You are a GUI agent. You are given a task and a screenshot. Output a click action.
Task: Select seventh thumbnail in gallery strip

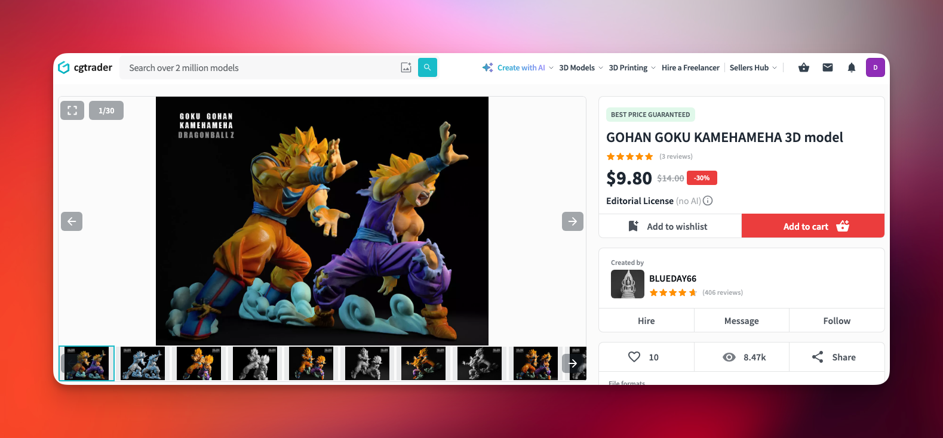pos(423,363)
